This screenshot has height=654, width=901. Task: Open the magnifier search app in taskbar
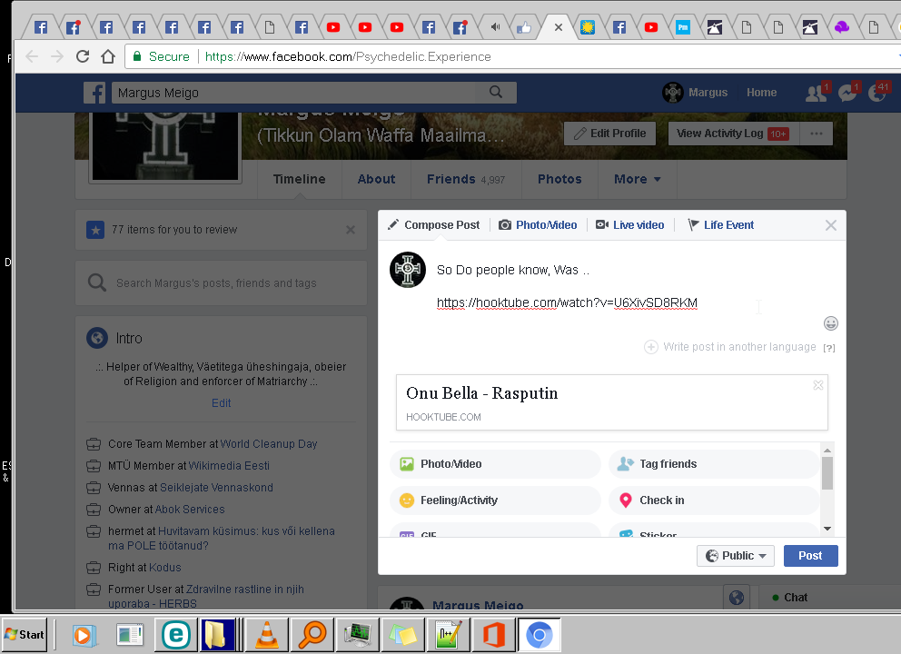pos(312,635)
